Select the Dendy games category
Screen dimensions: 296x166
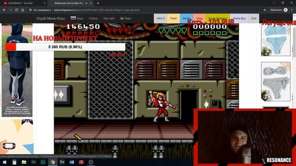pos(186,18)
